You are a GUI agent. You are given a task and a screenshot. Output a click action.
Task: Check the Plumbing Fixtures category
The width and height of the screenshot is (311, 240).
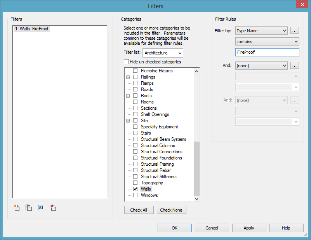click(135, 71)
